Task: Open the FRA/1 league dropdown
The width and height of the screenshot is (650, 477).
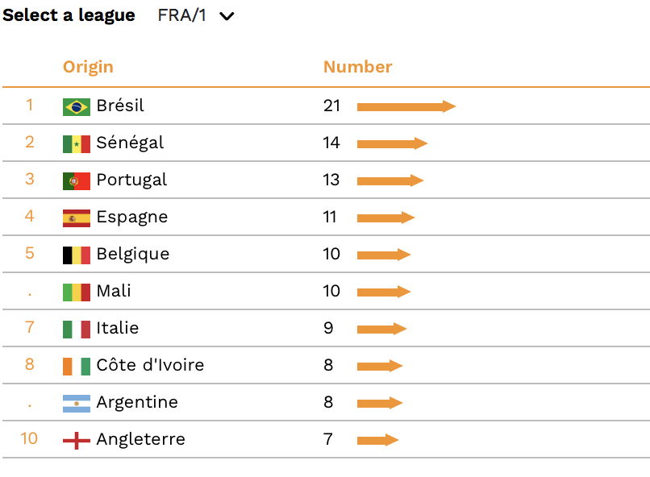Action: pyautogui.click(x=196, y=16)
